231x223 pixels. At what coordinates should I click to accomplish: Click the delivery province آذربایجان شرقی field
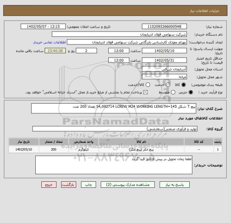164,69
